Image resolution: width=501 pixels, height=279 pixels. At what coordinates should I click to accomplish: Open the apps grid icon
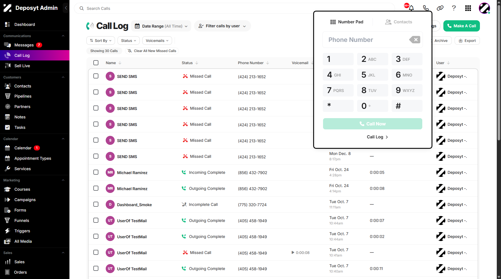pyautogui.click(x=468, y=8)
